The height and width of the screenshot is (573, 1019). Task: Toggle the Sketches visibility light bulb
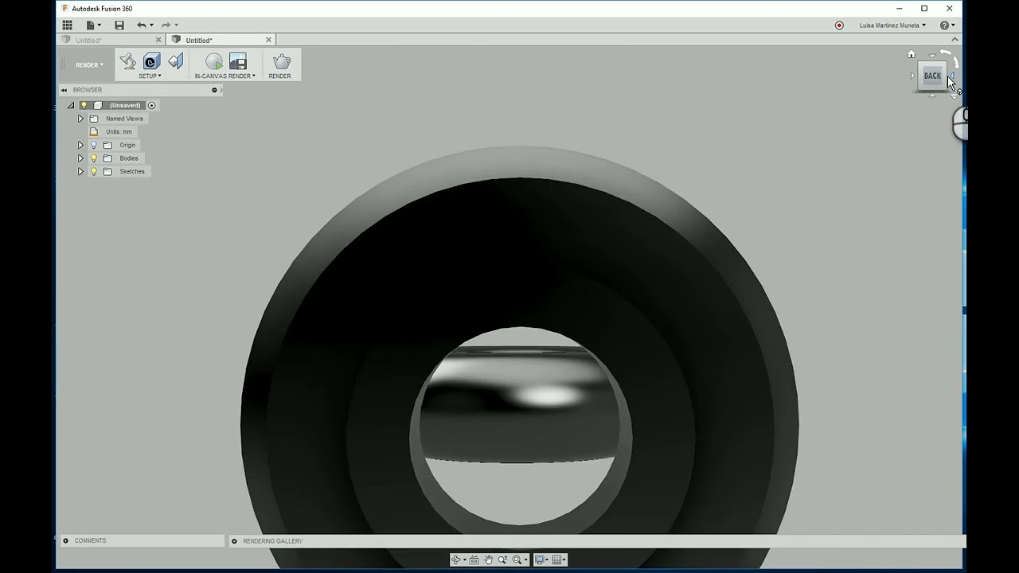tap(93, 171)
